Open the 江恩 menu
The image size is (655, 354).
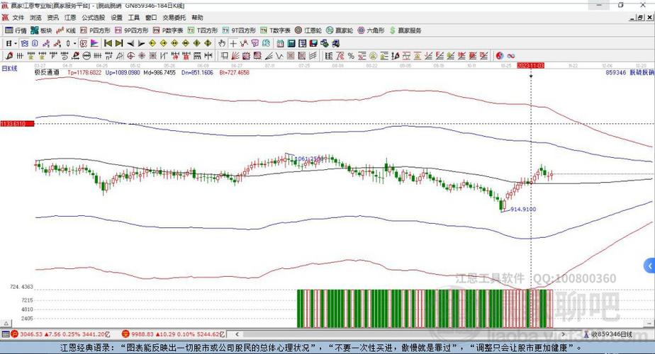coord(70,18)
